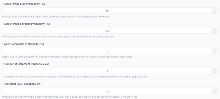Click the help text '0 means never open'
The width and height of the screenshot is (220, 99).
pos(122,57)
